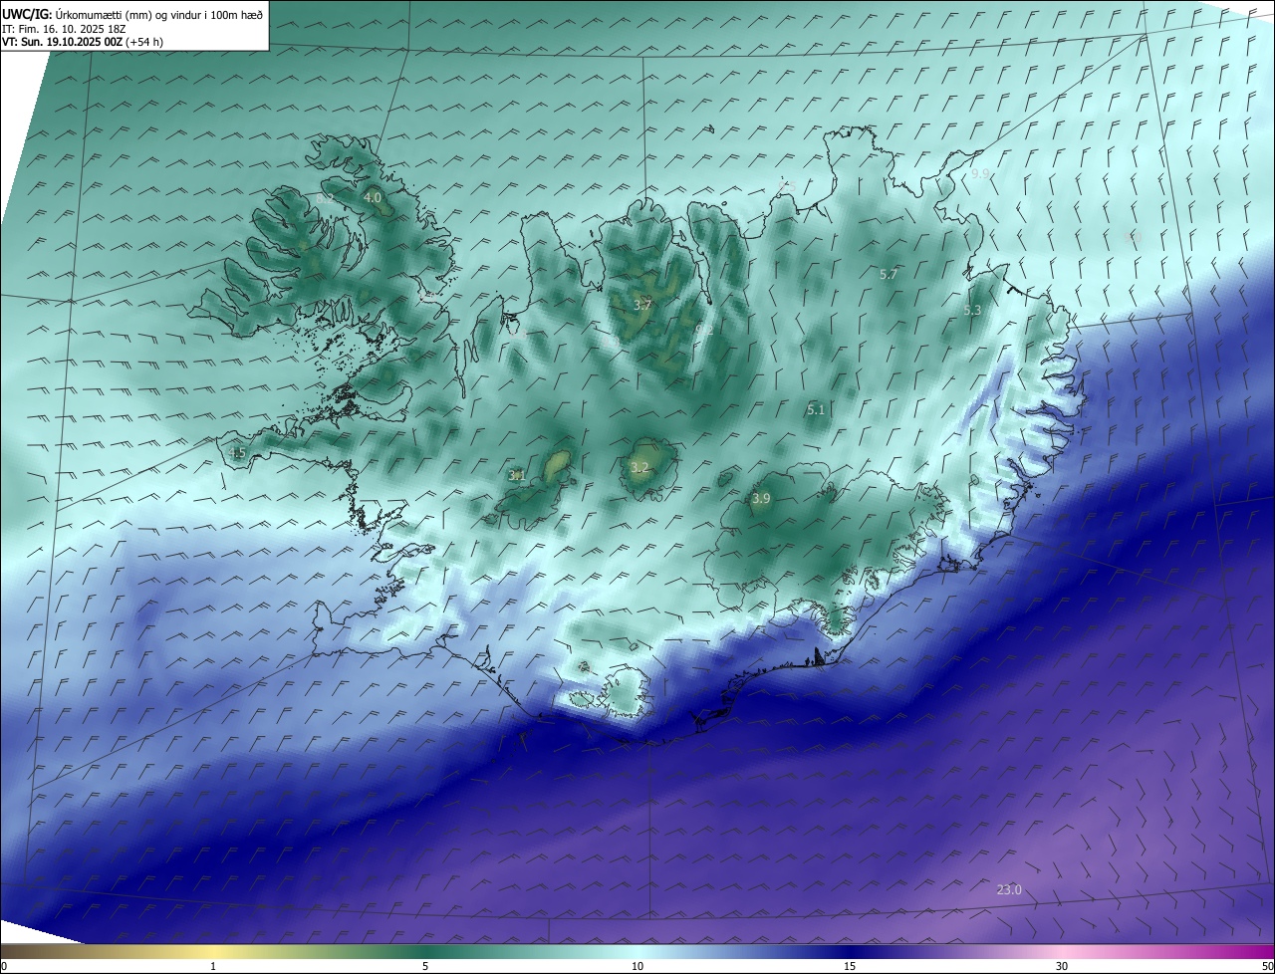Click the 3.9 value label over Vatnajökull
This screenshot has height=974, width=1275.
(x=761, y=498)
